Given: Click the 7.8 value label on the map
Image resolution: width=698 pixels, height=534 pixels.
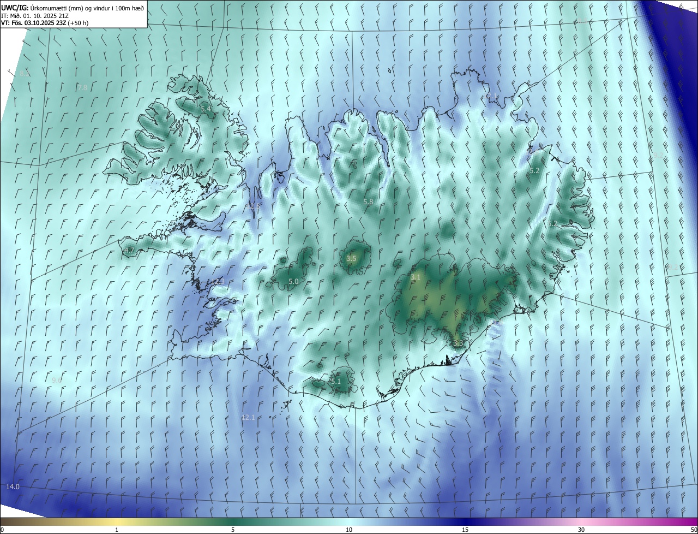Looking at the screenshot, I should [82, 87].
